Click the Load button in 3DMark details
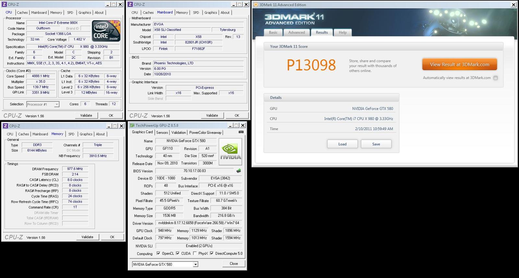 343,144
